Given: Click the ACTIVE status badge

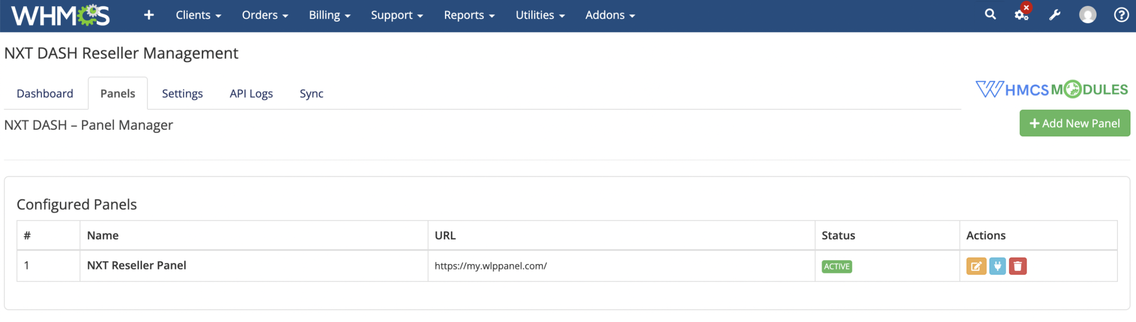Looking at the screenshot, I should coord(836,266).
